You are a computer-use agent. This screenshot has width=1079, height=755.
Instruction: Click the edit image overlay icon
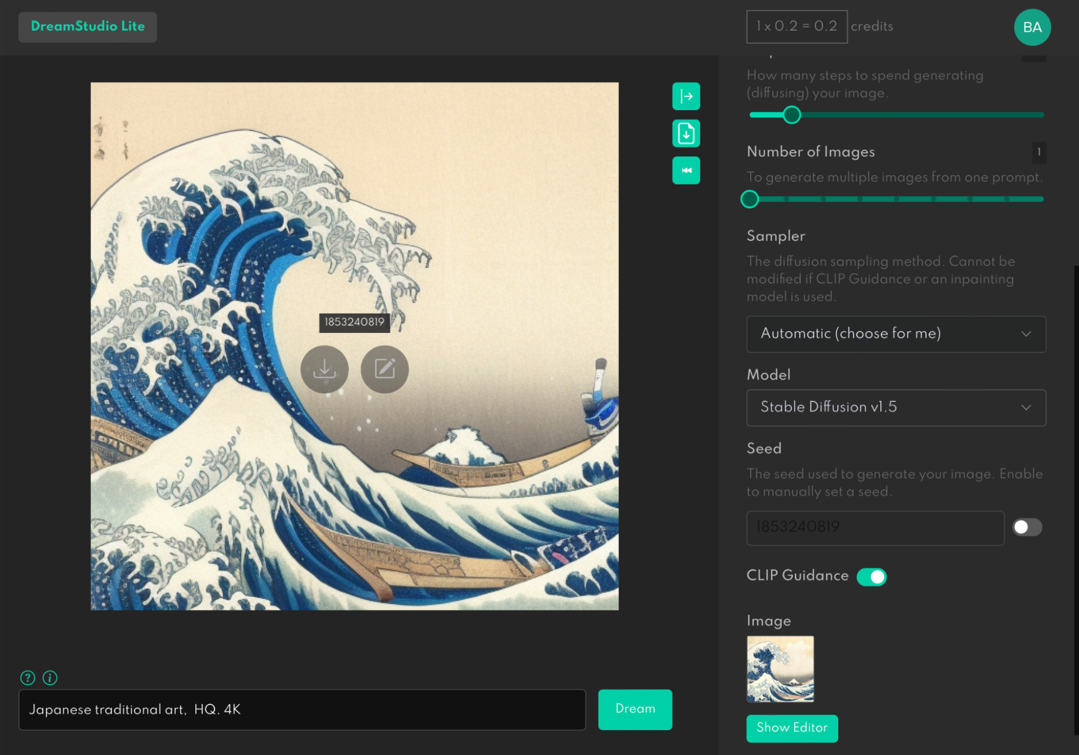385,369
